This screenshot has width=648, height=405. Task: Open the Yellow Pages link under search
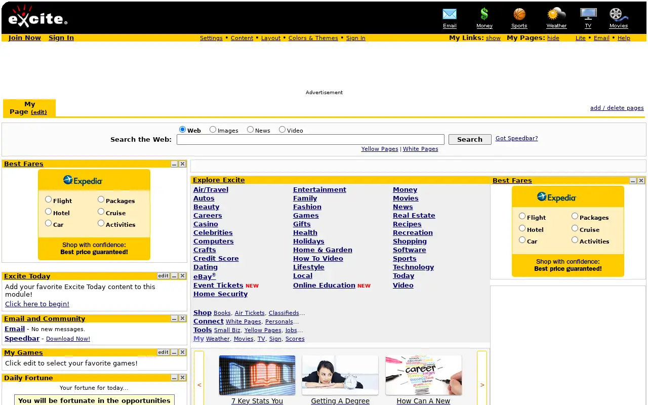(380, 149)
